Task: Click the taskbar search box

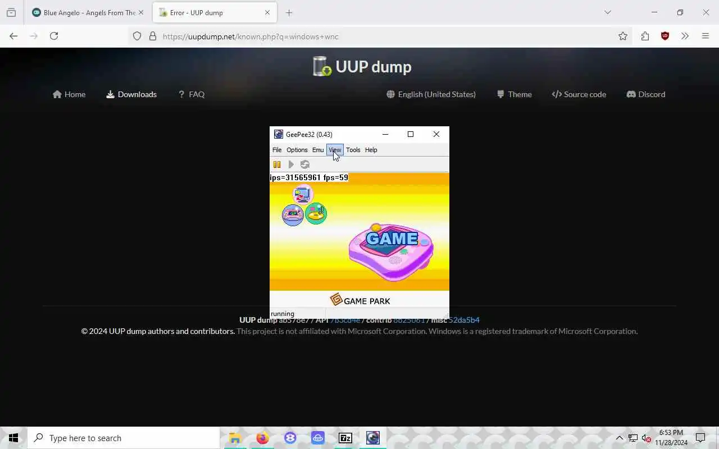Action: (124, 438)
